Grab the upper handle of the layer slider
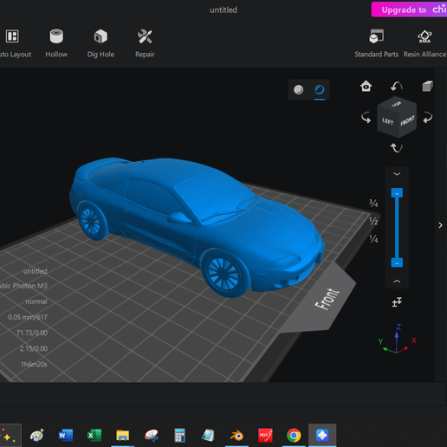 point(397,193)
